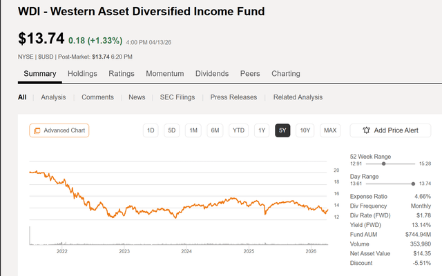Viewport: 442px width, 276px height.
Task: Select the 1D chart range
Action: [x=151, y=130]
